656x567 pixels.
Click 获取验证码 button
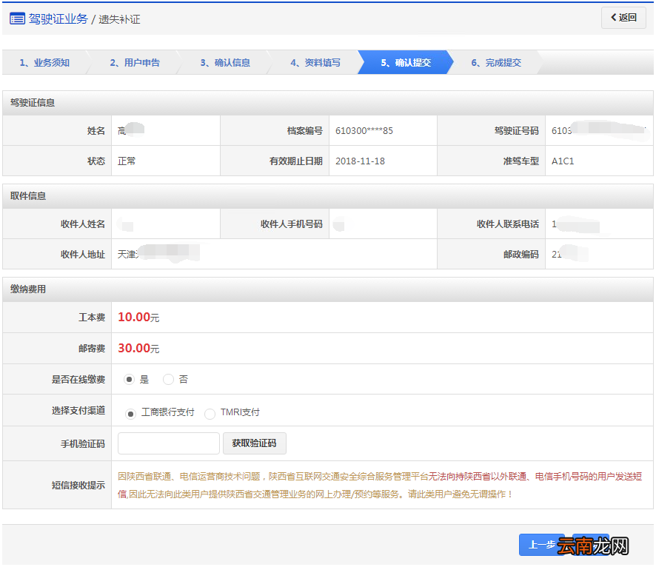pos(255,443)
